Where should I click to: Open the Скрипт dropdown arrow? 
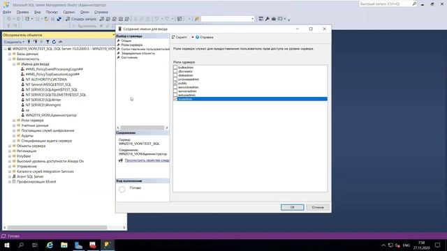point(193,37)
